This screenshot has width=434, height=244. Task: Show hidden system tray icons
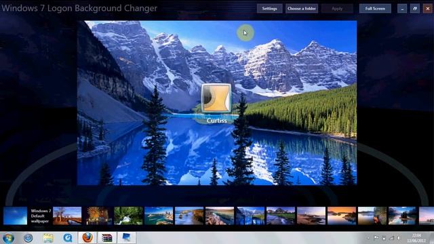pos(368,238)
